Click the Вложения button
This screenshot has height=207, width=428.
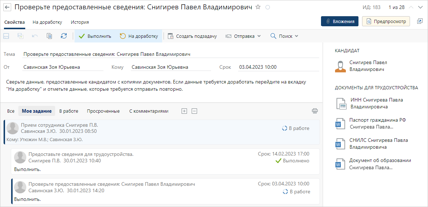(340, 21)
